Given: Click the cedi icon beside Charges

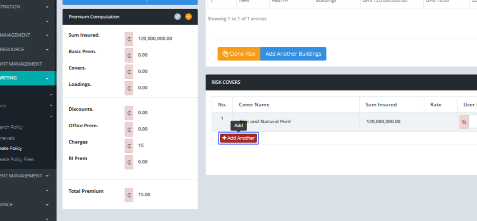Looking at the screenshot, I should coord(129,146).
